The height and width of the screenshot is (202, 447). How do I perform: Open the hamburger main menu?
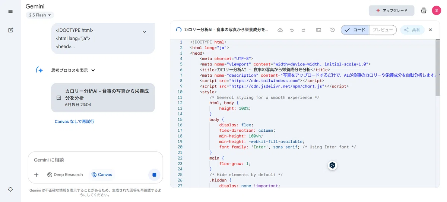[10, 12]
